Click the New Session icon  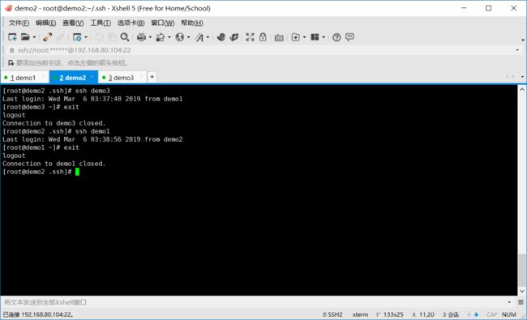pyautogui.click(x=12, y=37)
